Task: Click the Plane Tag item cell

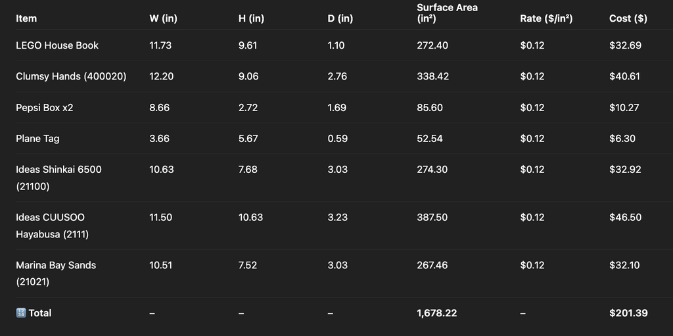Action: tap(37, 138)
